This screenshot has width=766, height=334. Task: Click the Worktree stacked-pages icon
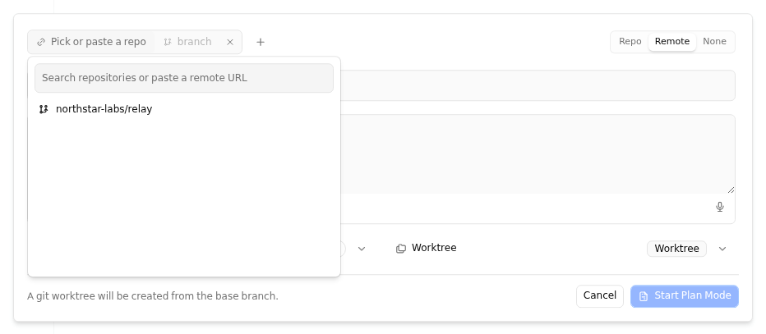pos(400,248)
